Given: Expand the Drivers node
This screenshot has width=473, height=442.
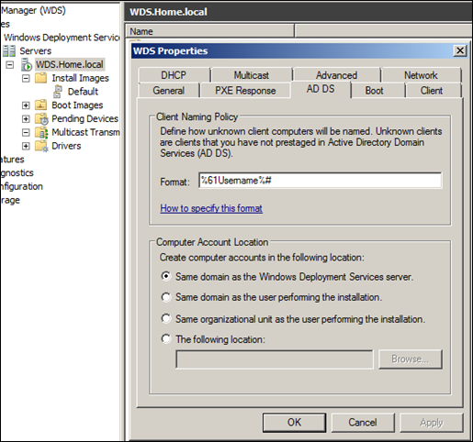Looking at the screenshot, I should 26,146.
